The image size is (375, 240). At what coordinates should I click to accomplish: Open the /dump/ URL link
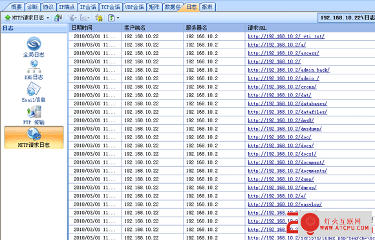pyautogui.click(x=281, y=179)
